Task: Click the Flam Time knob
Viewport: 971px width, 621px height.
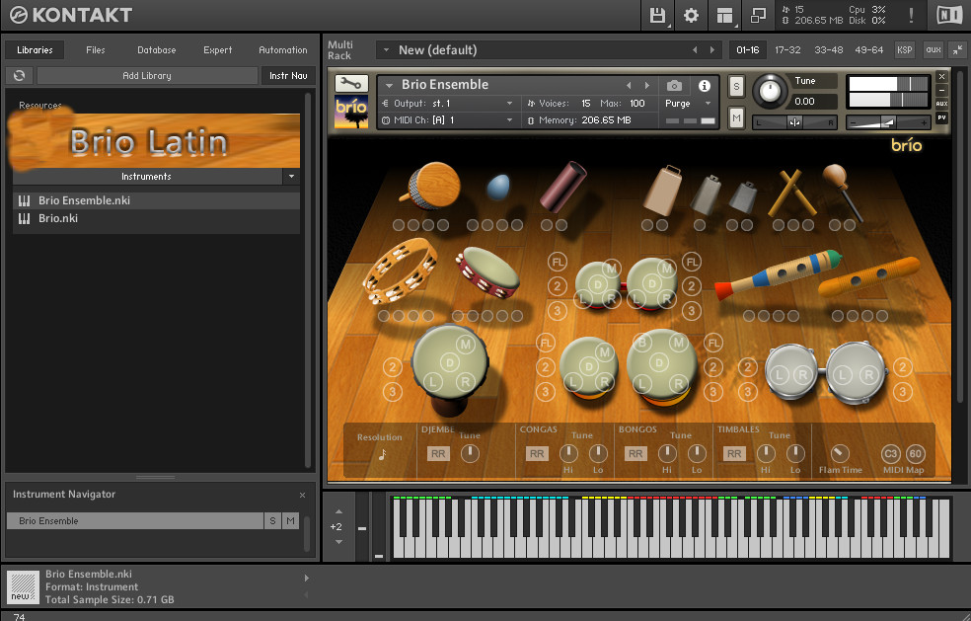Action: coord(839,454)
